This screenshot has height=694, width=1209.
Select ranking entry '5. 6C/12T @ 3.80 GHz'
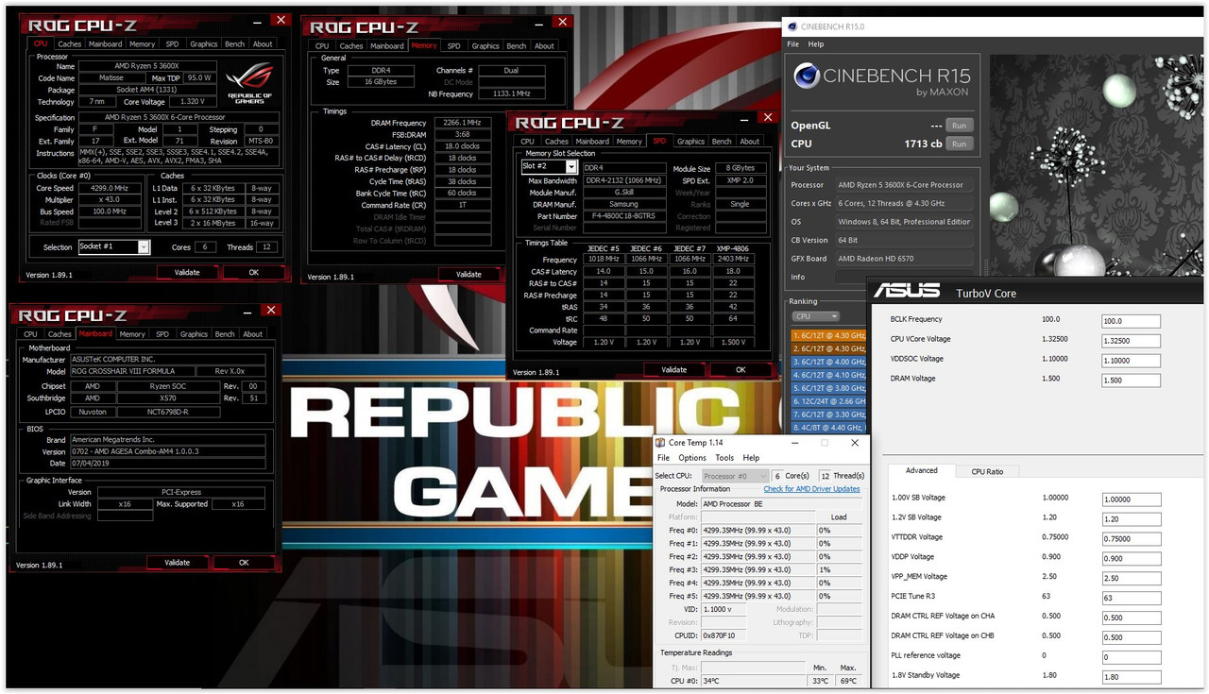pyautogui.click(x=828, y=388)
